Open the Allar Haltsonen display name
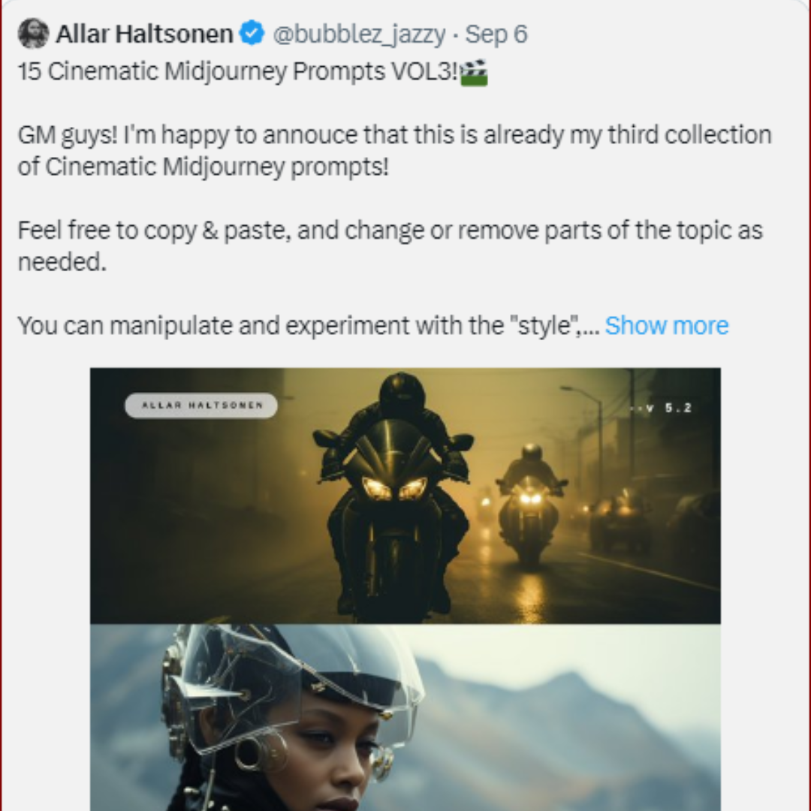Viewport: 811px width, 811px height. click(144, 34)
